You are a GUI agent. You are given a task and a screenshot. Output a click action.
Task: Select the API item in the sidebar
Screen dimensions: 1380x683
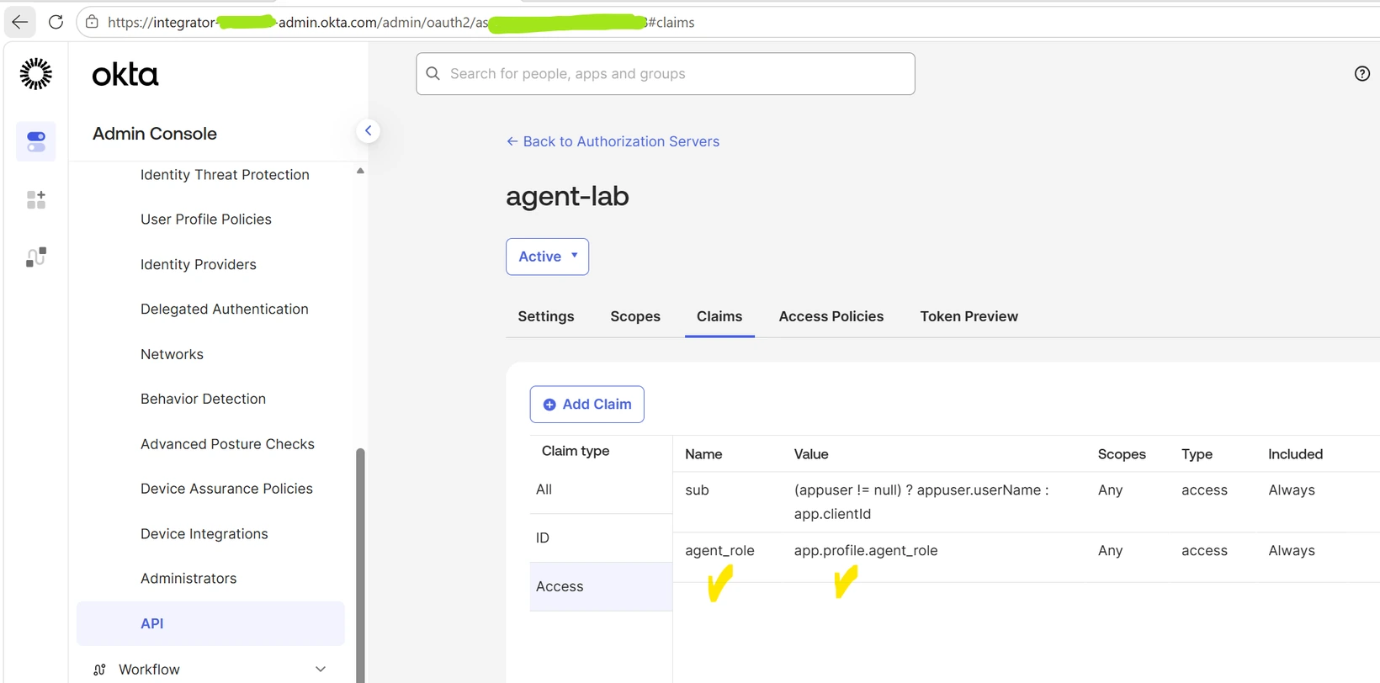point(210,623)
